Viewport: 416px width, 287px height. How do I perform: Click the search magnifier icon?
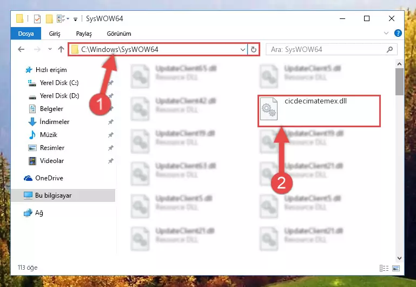click(x=389, y=49)
